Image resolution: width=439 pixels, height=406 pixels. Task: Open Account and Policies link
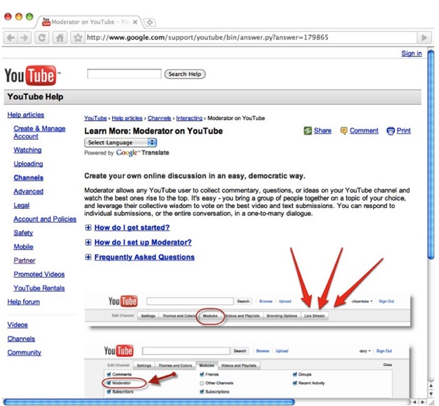[45, 219]
